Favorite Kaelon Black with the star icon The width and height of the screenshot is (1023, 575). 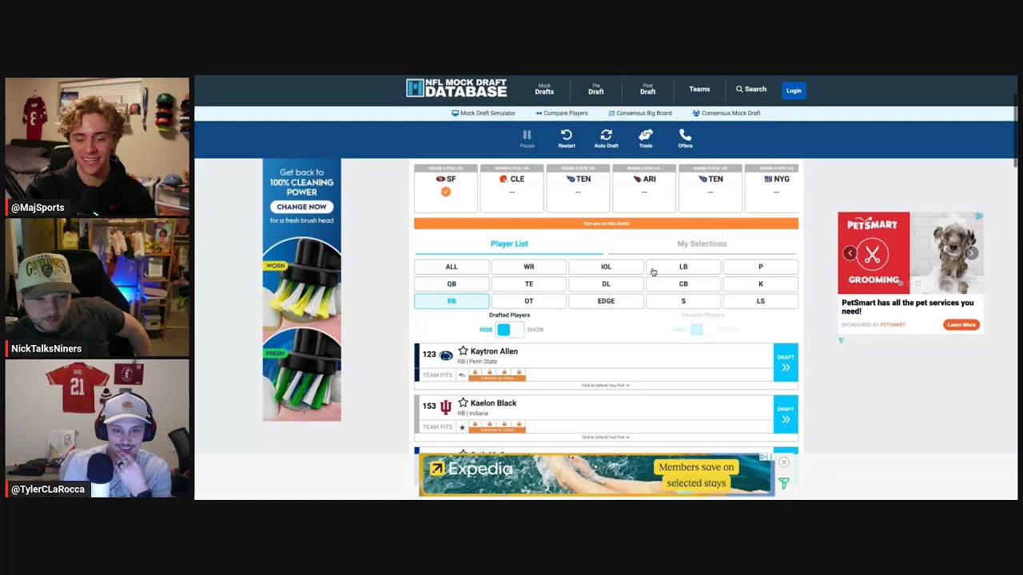(463, 403)
